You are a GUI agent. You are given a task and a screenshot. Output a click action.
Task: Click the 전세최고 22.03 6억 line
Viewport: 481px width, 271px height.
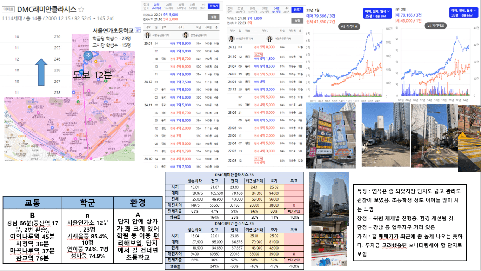point(239,23)
